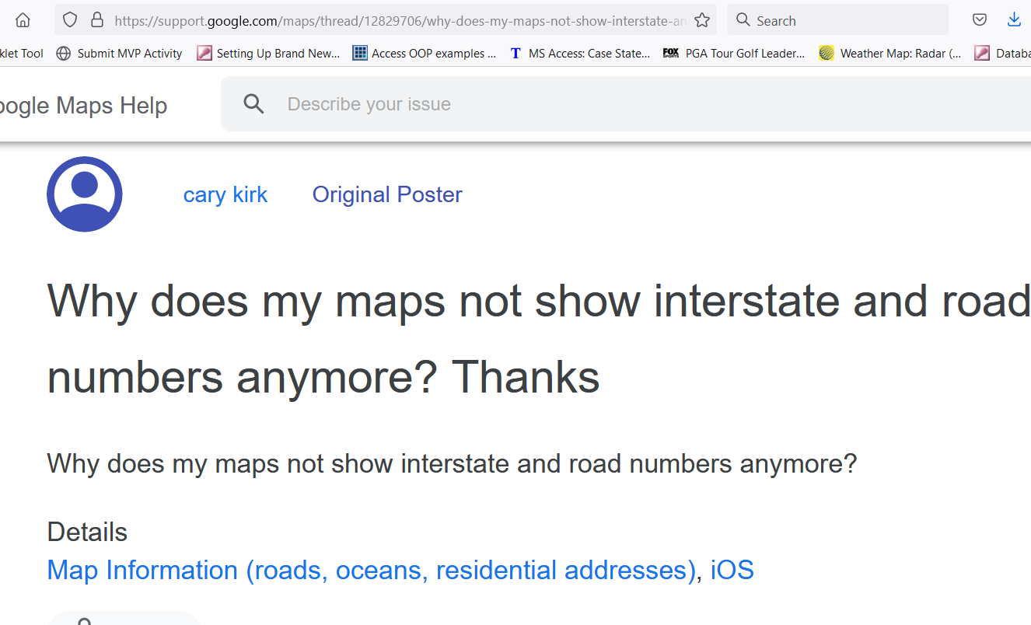
Task: Follow the Map Information category link
Action: click(x=372, y=570)
